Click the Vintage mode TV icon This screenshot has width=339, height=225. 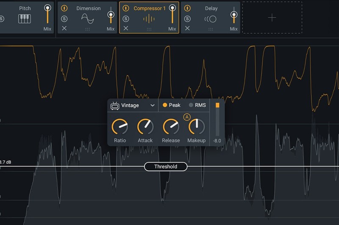click(x=115, y=106)
